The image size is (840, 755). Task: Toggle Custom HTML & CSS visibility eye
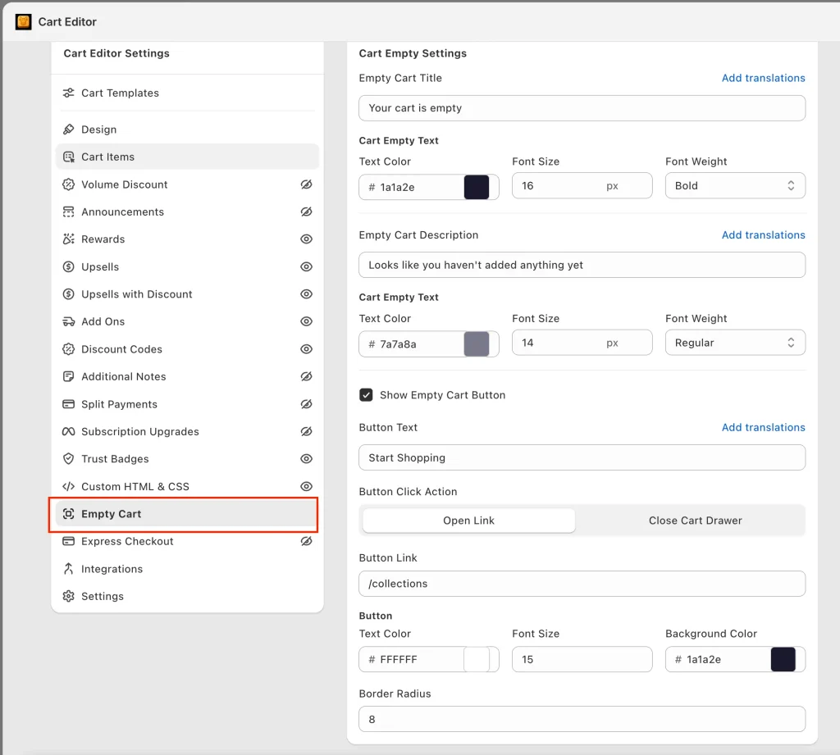(x=307, y=487)
